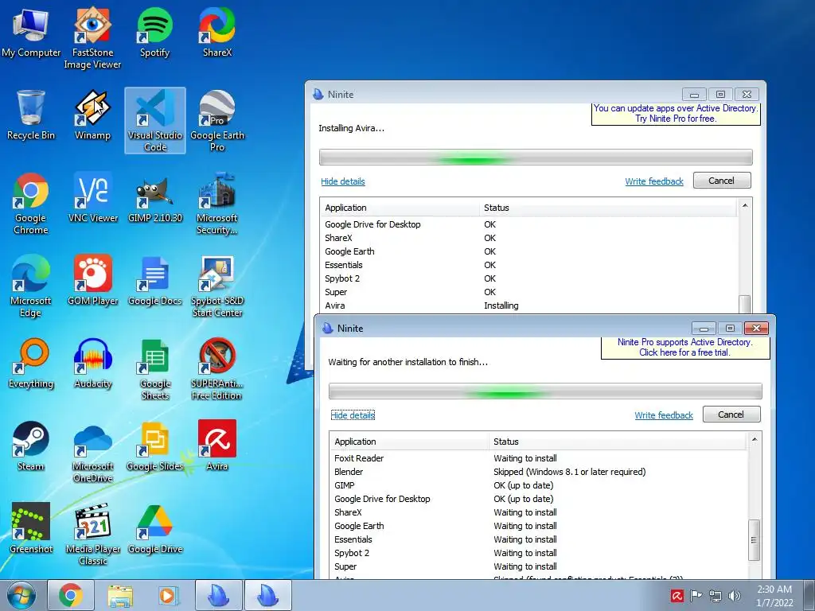Open Action Center flag tray icon
Screen dimensions: 815x611
click(696, 595)
